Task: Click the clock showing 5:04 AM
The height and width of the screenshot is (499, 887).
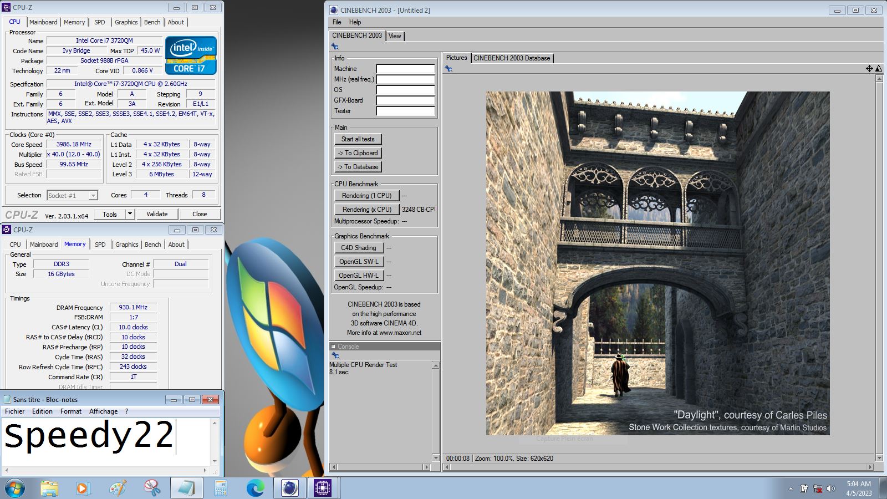Action: (859, 484)
